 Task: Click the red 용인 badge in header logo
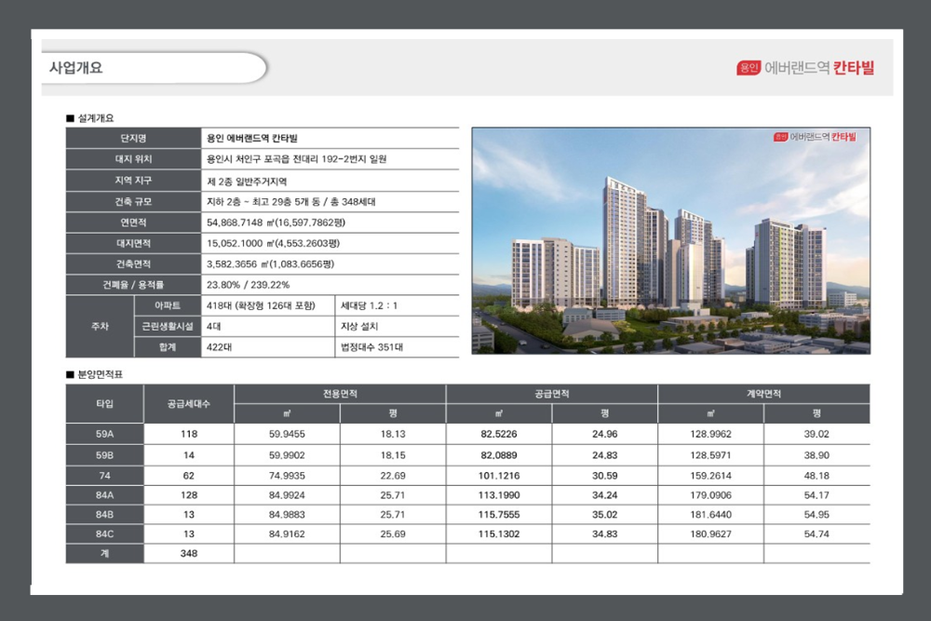(749, 68)
